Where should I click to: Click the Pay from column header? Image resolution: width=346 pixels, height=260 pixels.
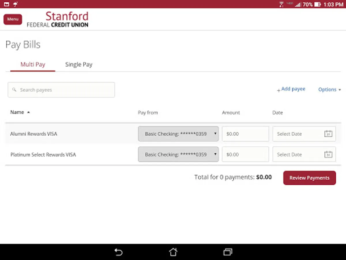tap(148, 113)
